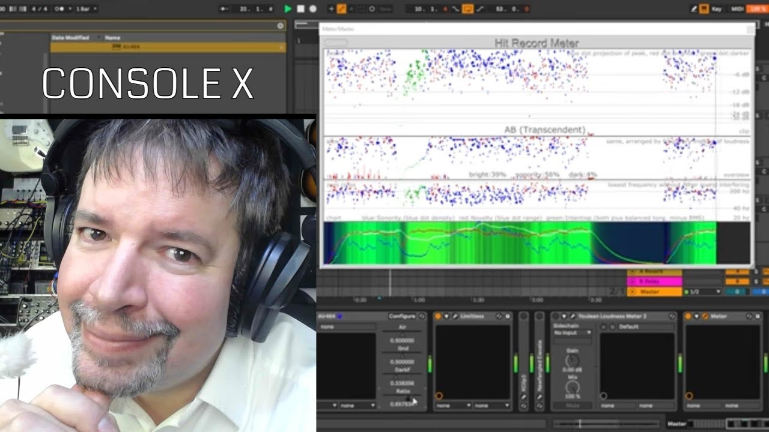The width and height of the screenshot is (769, 432).
Task: Click the Mute button on Youlean device
Action: [x=573, y=406]
